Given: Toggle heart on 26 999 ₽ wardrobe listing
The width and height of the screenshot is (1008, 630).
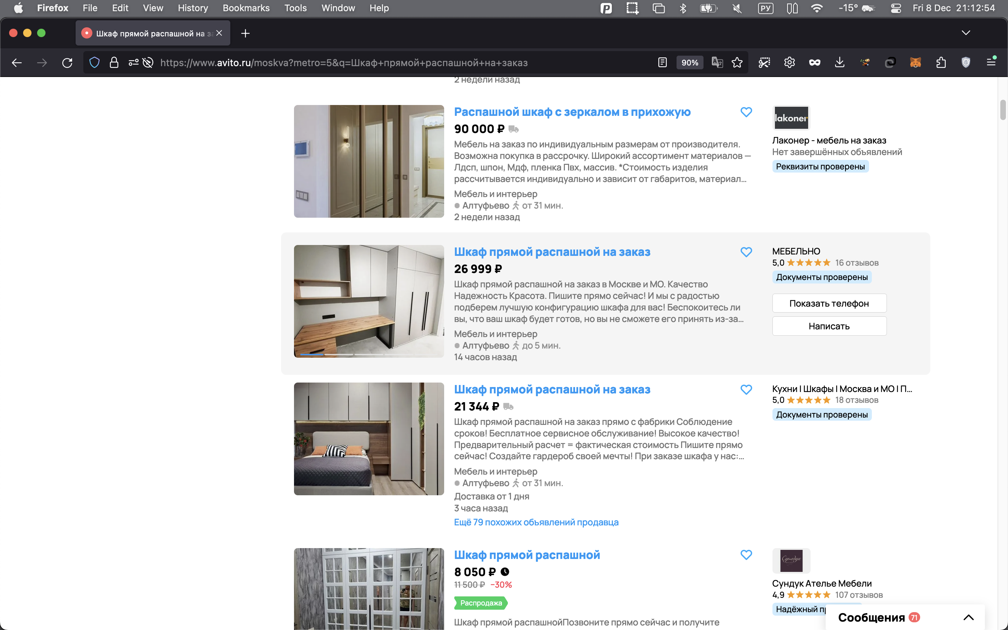Looking at the screenshot, I should [x=746, y=252].
